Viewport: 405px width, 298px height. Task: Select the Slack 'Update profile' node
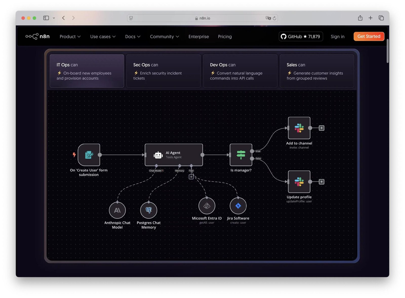pos(299,182)
